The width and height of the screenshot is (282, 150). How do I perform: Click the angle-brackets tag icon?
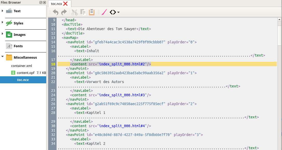(113, 12)
